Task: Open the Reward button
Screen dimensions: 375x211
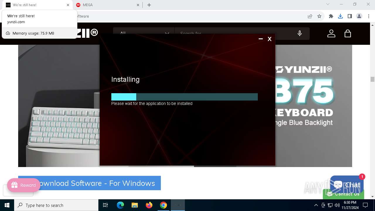Action: point(24,185)
